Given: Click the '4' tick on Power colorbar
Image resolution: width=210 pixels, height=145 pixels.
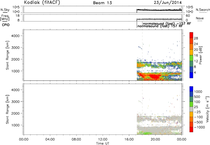Looking at the screenshot, I should (195, 72).
